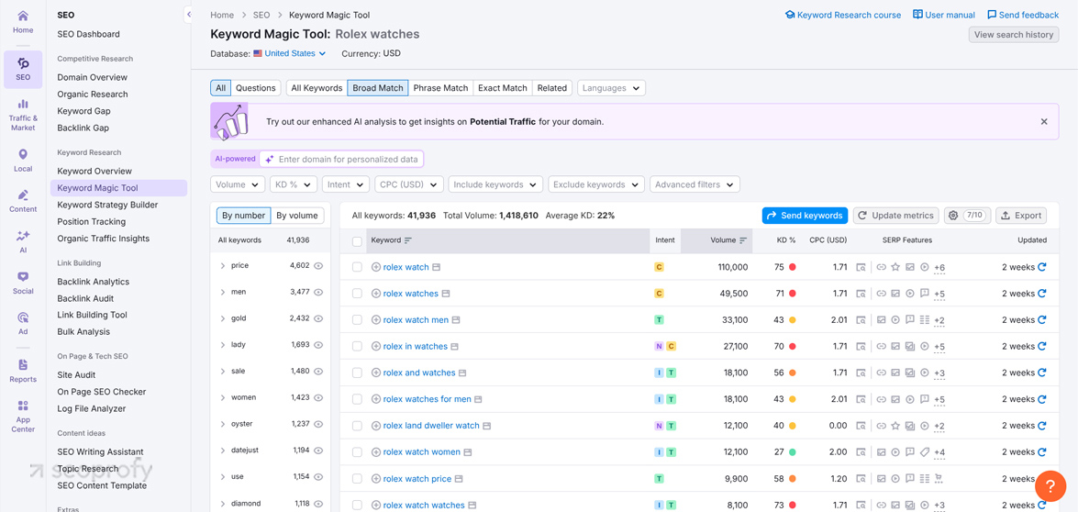Open the Reports section icon
This screenshot has width=1078, height=512.
(x=23, y=371)
